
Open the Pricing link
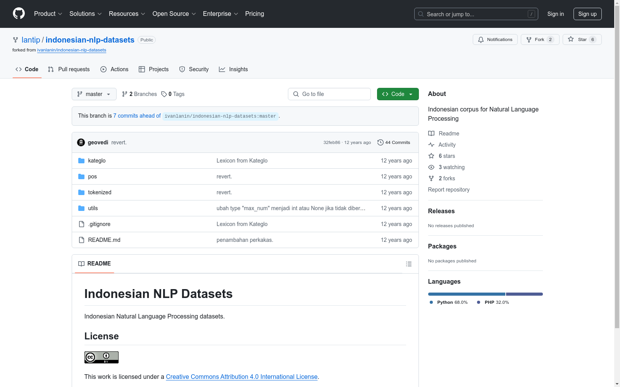pos(255,14)
